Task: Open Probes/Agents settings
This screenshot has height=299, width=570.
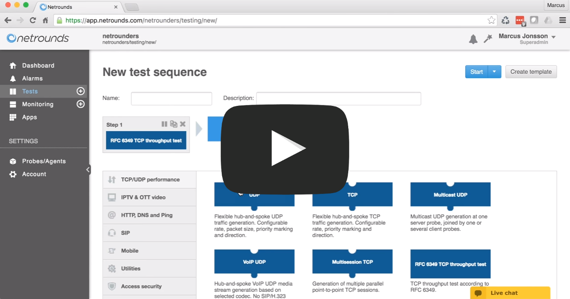Action: pos(44,161)
